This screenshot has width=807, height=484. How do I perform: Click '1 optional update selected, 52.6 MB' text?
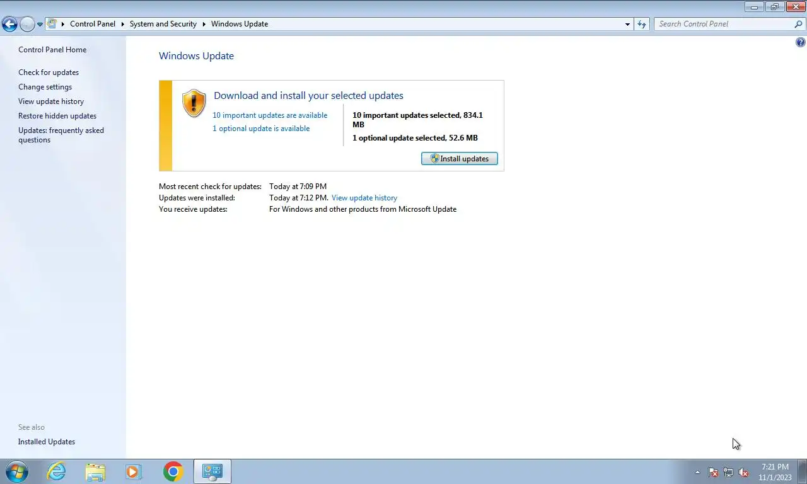pos(415,138)
